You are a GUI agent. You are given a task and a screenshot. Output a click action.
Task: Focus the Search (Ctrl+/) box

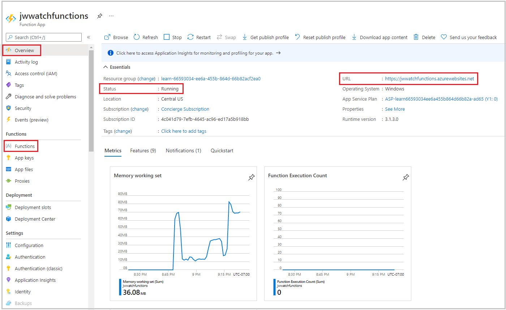(x=44, y=37)
